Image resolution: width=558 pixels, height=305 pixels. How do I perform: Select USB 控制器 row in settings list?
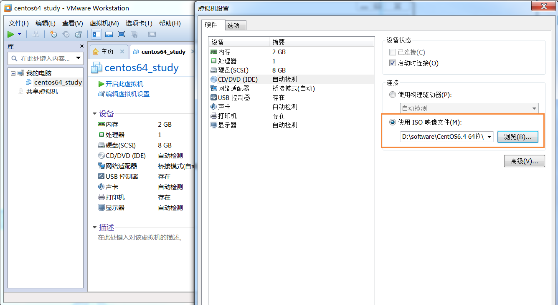pyautogui.click(x=292, y=97)
